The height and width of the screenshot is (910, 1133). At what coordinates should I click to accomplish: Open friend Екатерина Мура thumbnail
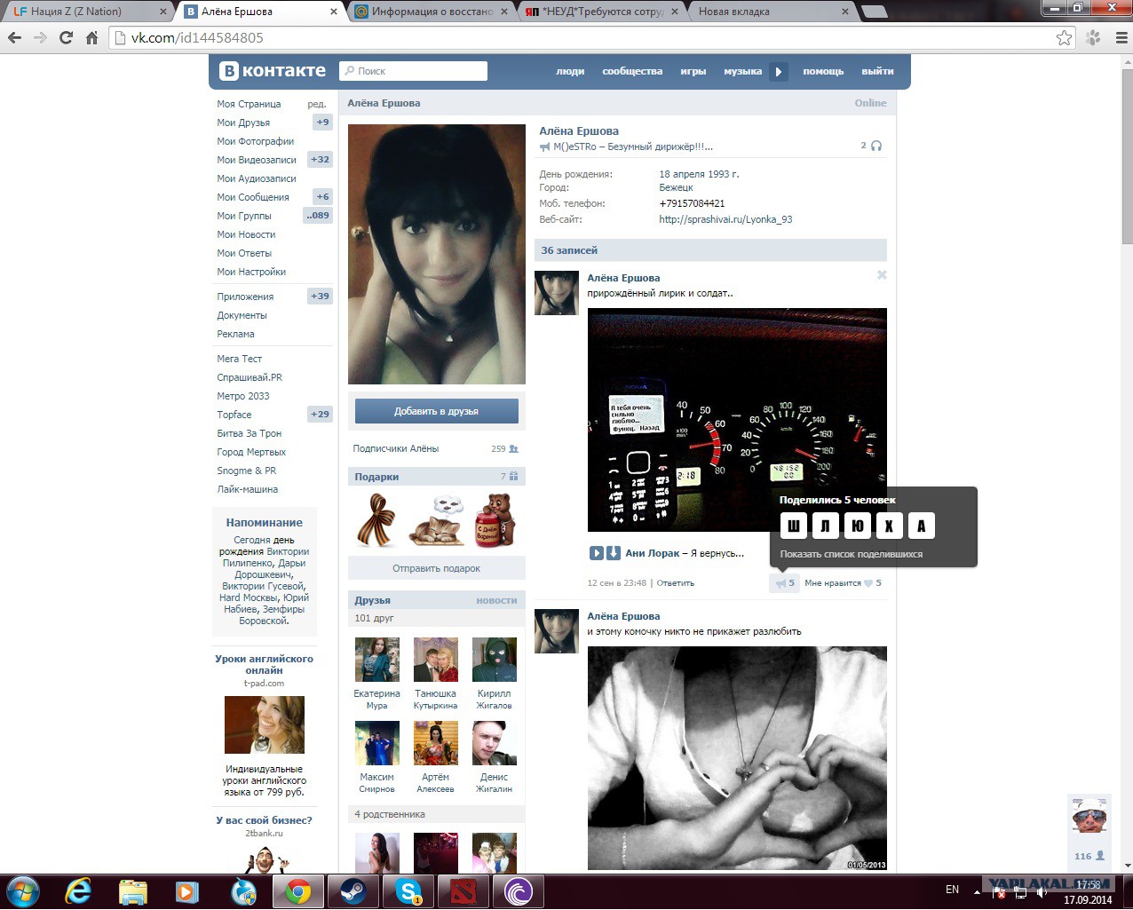pos(377,660)
